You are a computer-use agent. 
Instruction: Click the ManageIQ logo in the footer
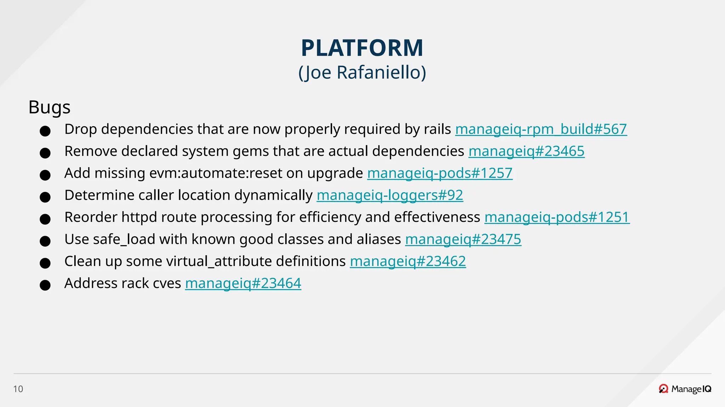coord(685,389)
